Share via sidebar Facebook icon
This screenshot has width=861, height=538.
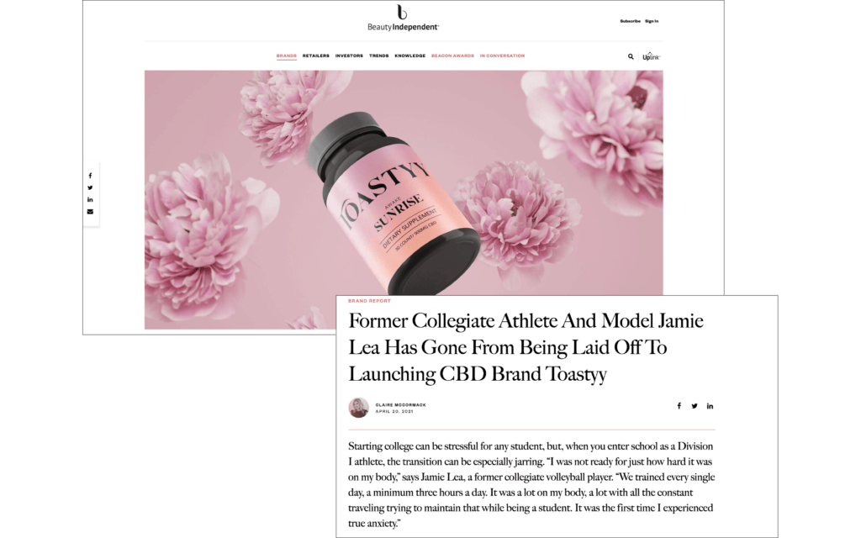(90, 176)
